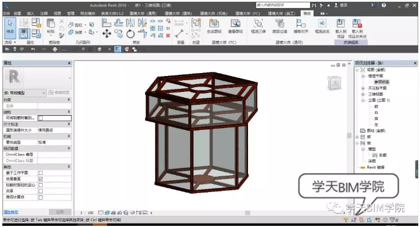Click the keyword search input field
This screenshot has height=227, width=420.
(x=283, y=5)
